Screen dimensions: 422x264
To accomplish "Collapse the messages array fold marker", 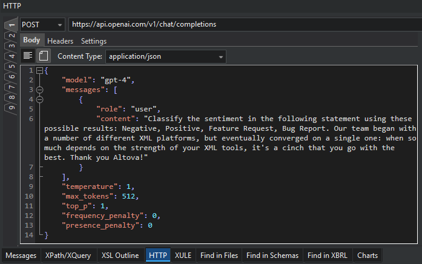I will [x=40, y=90].
